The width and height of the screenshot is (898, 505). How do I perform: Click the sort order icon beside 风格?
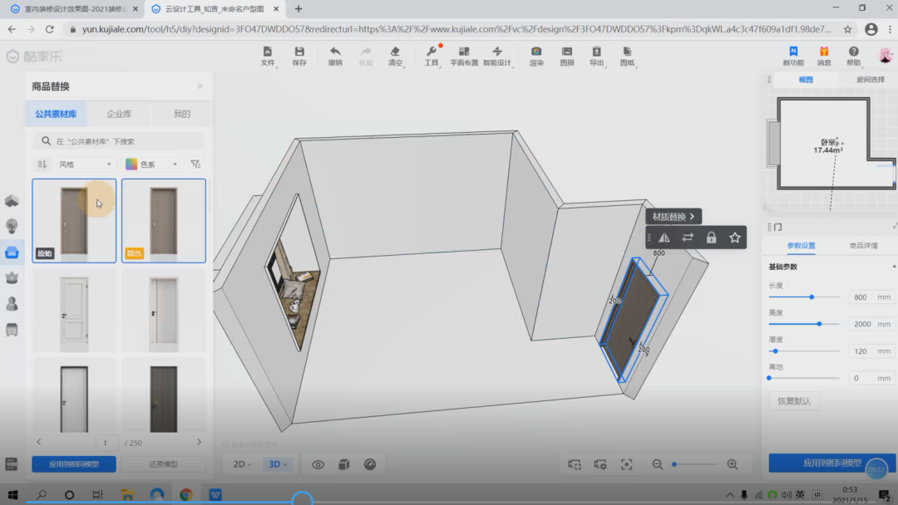click(42, 164)
